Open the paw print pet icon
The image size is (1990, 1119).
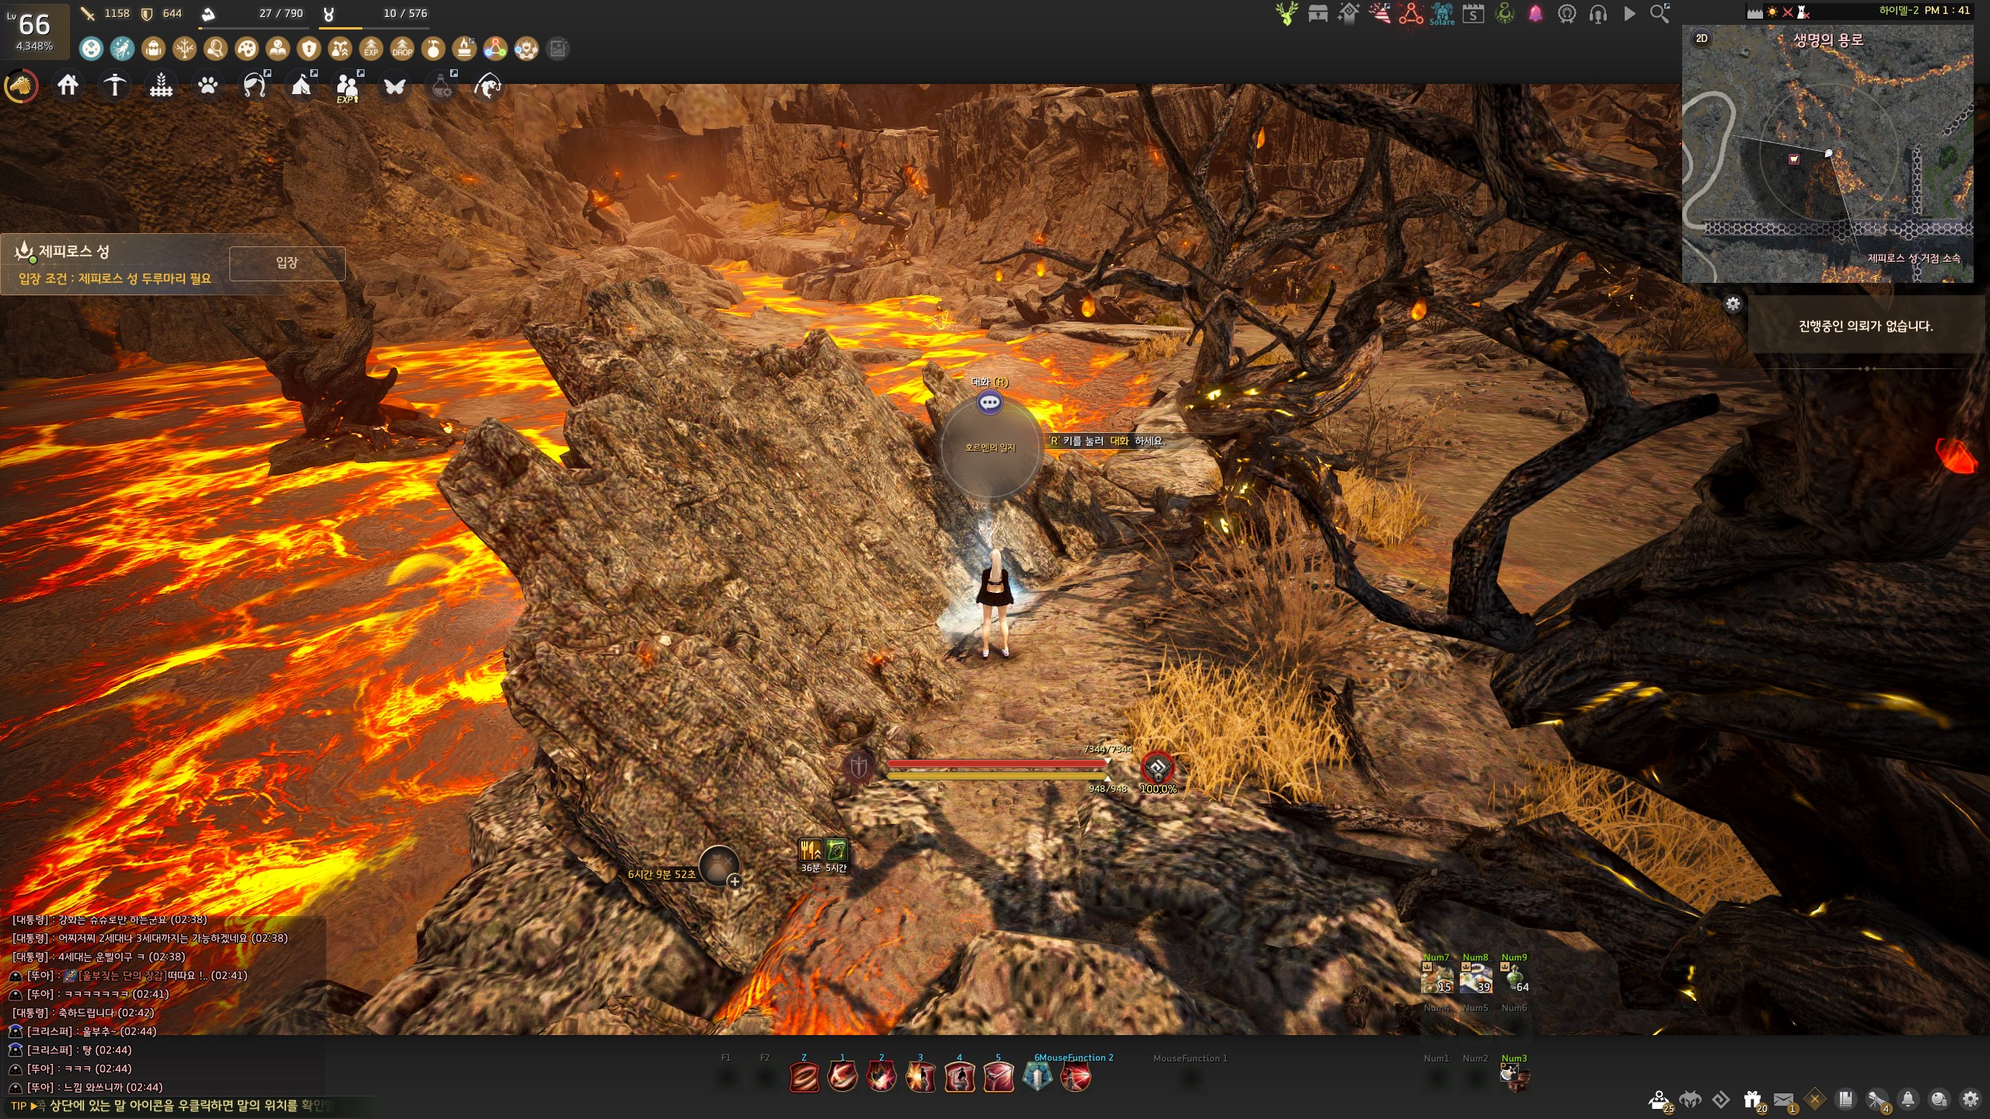click(x=208, y=85)
